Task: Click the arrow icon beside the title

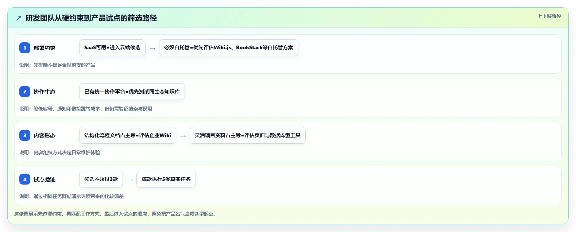Action: tap(19, 18)
